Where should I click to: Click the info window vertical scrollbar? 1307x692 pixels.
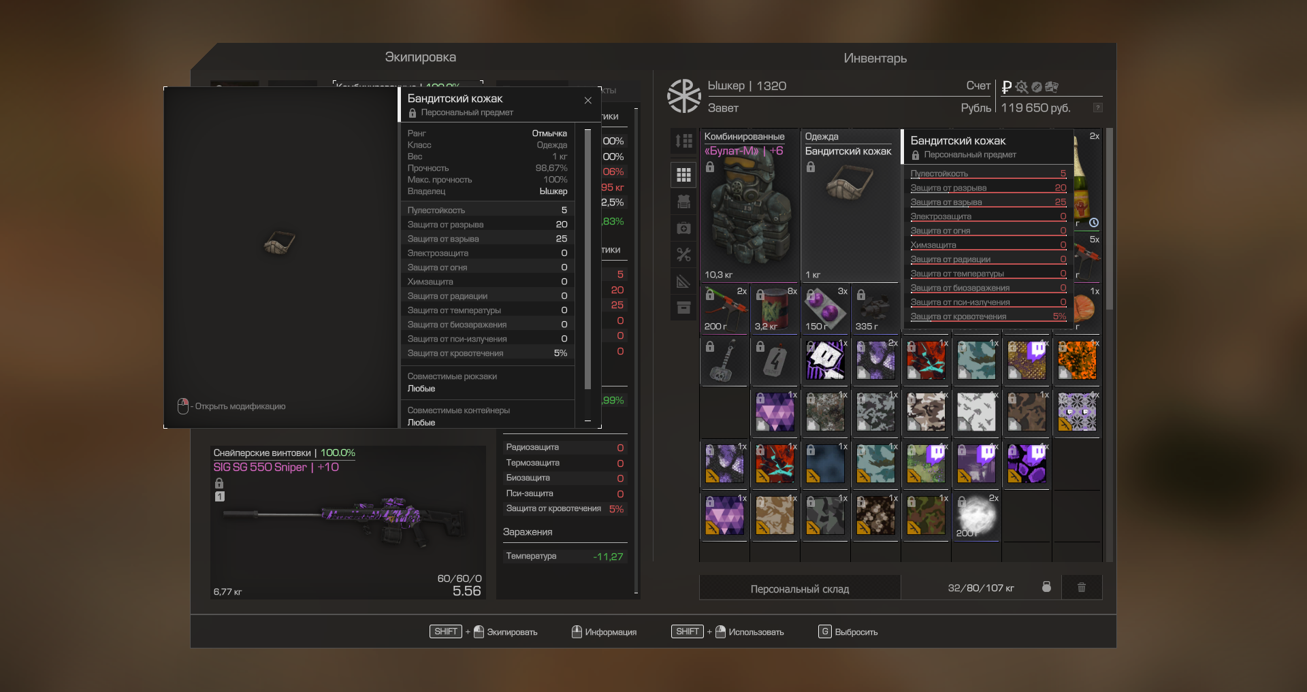click(587, 259)
